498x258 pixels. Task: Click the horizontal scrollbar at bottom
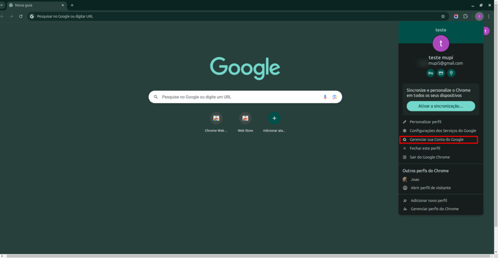tap(248, 256)
